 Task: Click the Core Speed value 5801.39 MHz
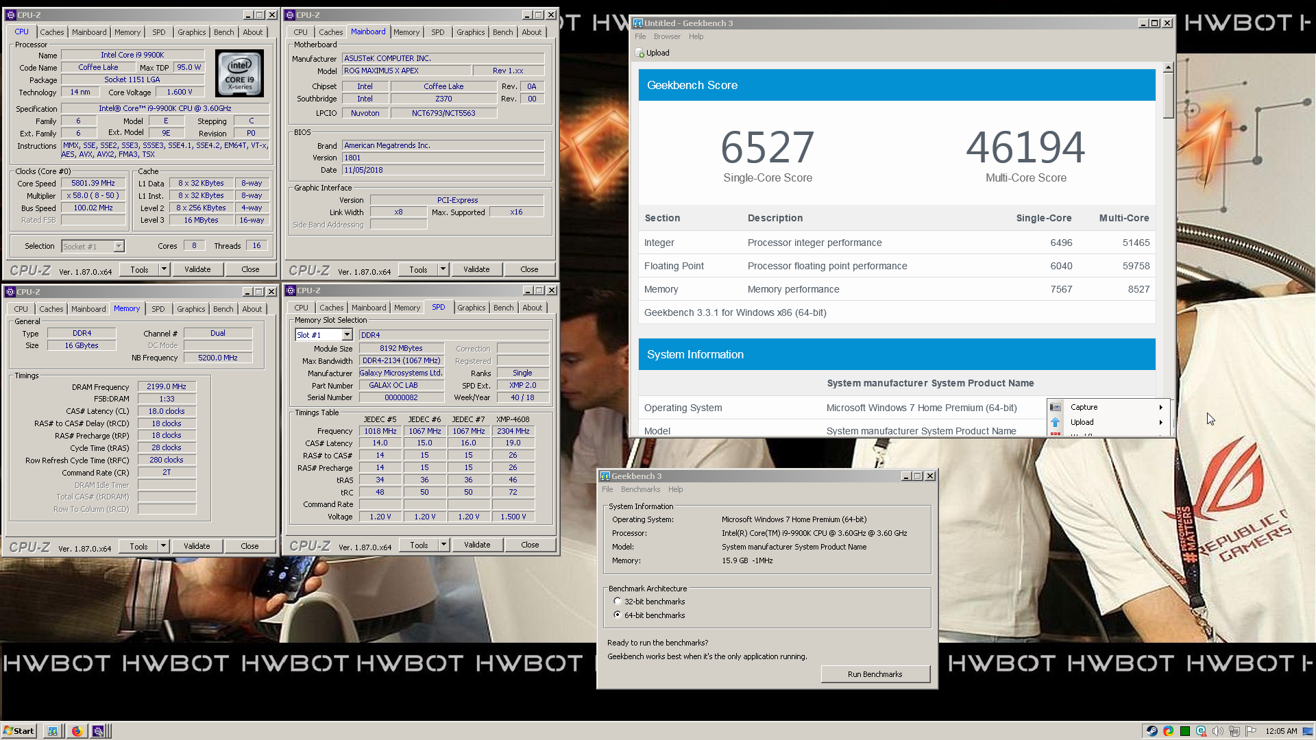coord(93,184)
